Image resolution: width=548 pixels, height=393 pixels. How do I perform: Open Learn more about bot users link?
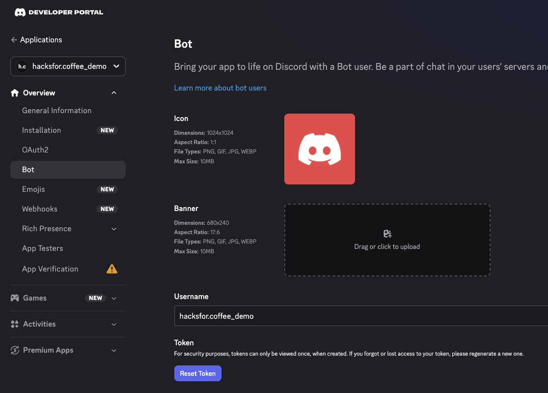tap(220, 88)
